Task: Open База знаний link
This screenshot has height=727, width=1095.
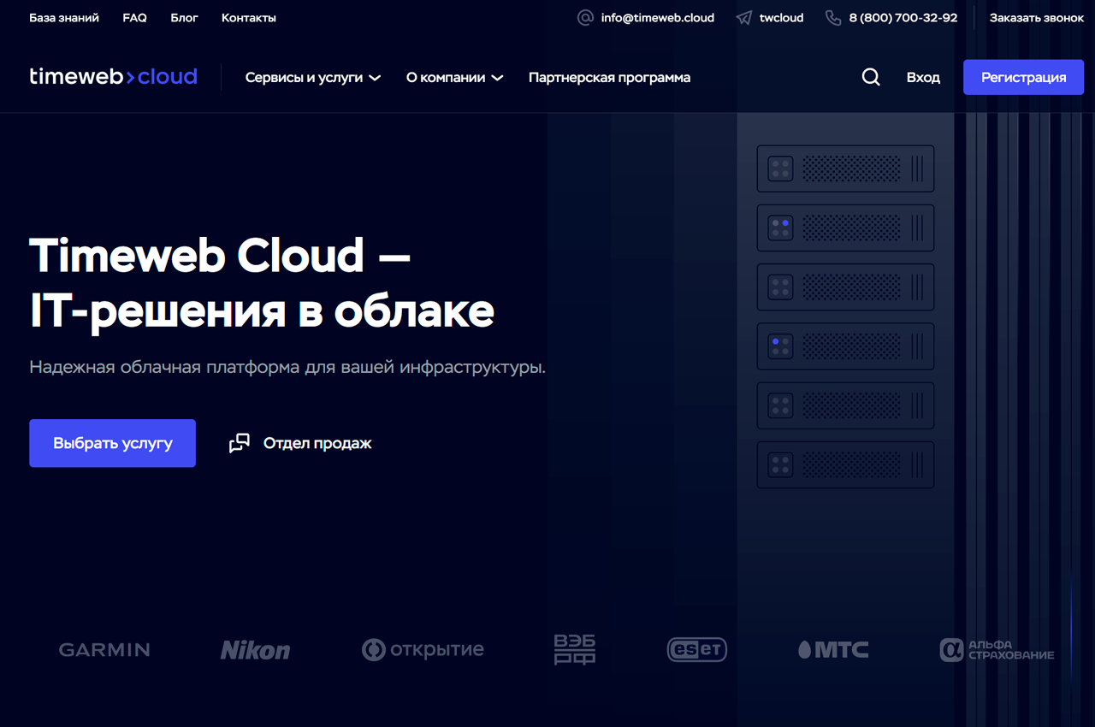Action: (64, 18)
